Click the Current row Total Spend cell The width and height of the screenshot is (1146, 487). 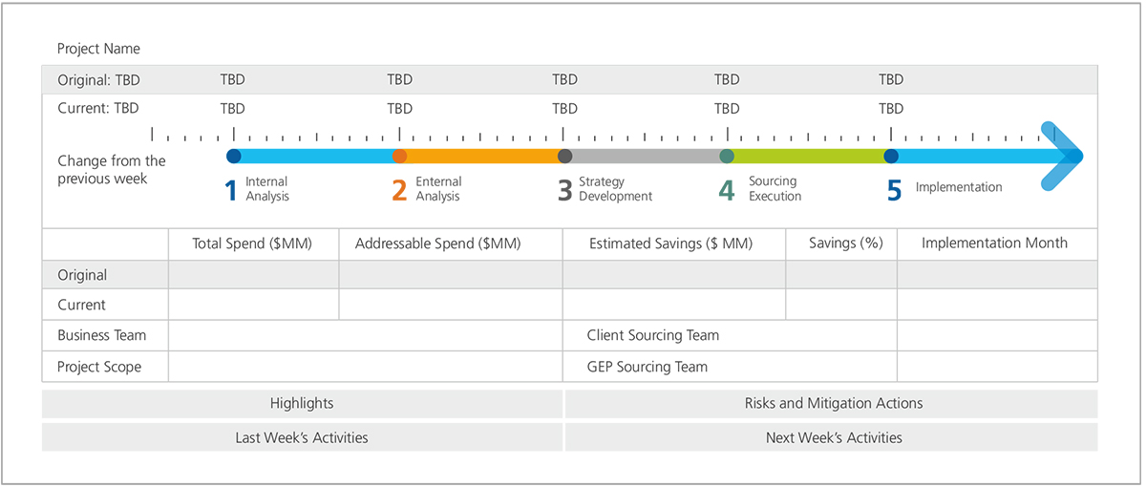253,305
